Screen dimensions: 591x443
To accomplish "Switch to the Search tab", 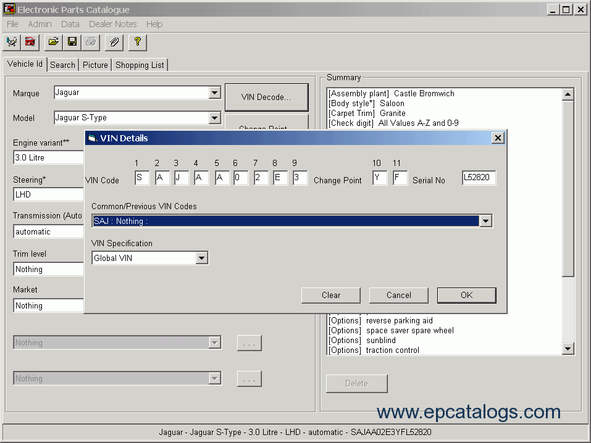I will 62,65.
